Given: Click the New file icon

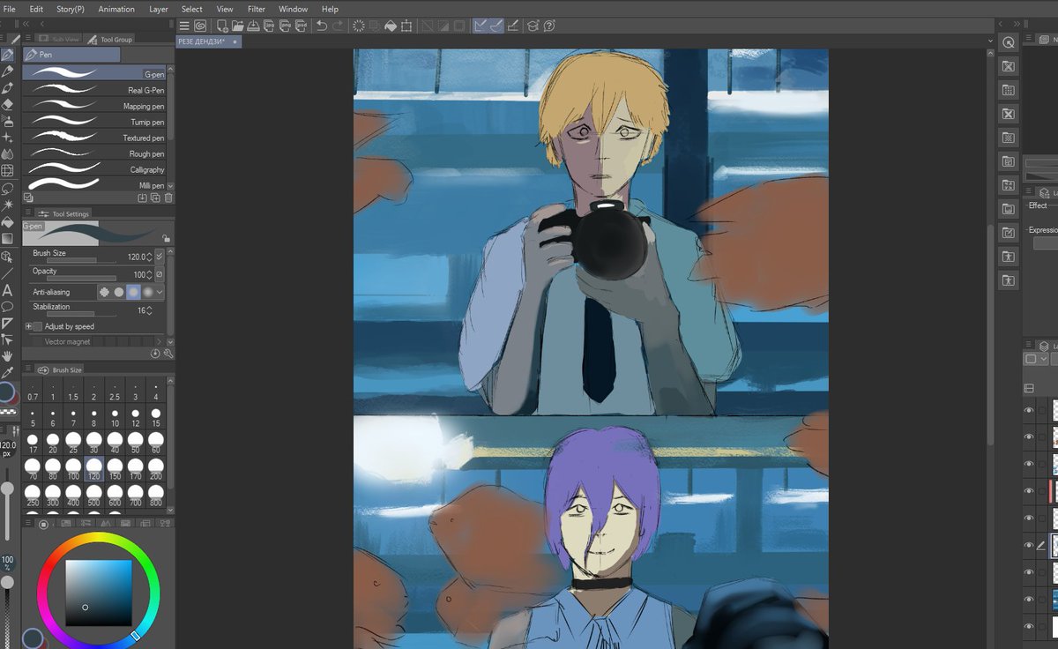Looking at the screenshot, I should (x=222, y=26).
